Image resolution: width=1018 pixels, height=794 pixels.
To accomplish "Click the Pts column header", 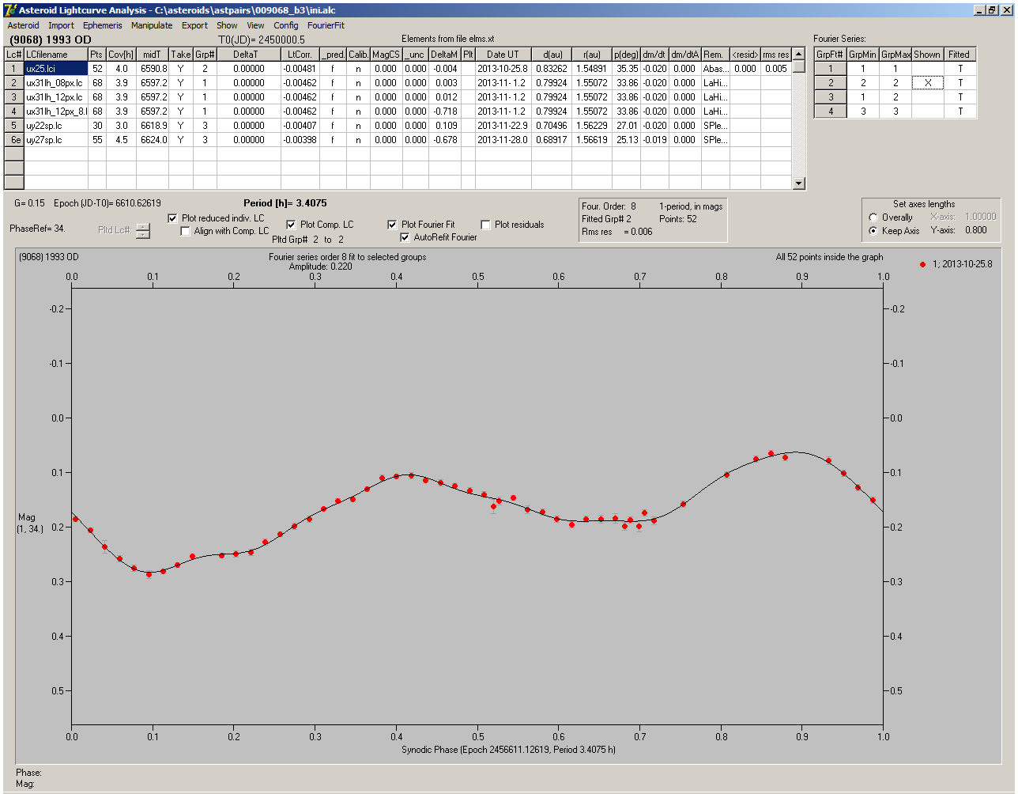I will (96, 55).
